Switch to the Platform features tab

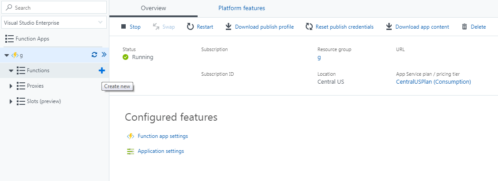(241, 8)
